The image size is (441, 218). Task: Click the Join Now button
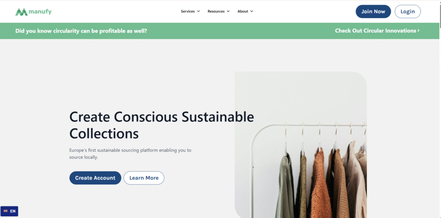[x=373, y=12]
